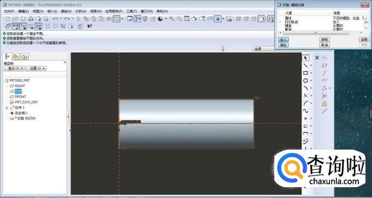Expand the 拉伸 1 feature tree node
Viewport: 372px width, 198px height.
coord(7,108)
